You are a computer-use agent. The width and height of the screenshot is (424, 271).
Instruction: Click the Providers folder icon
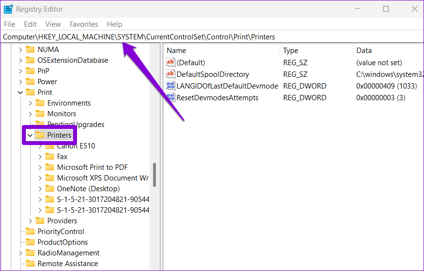pos(40,220)
